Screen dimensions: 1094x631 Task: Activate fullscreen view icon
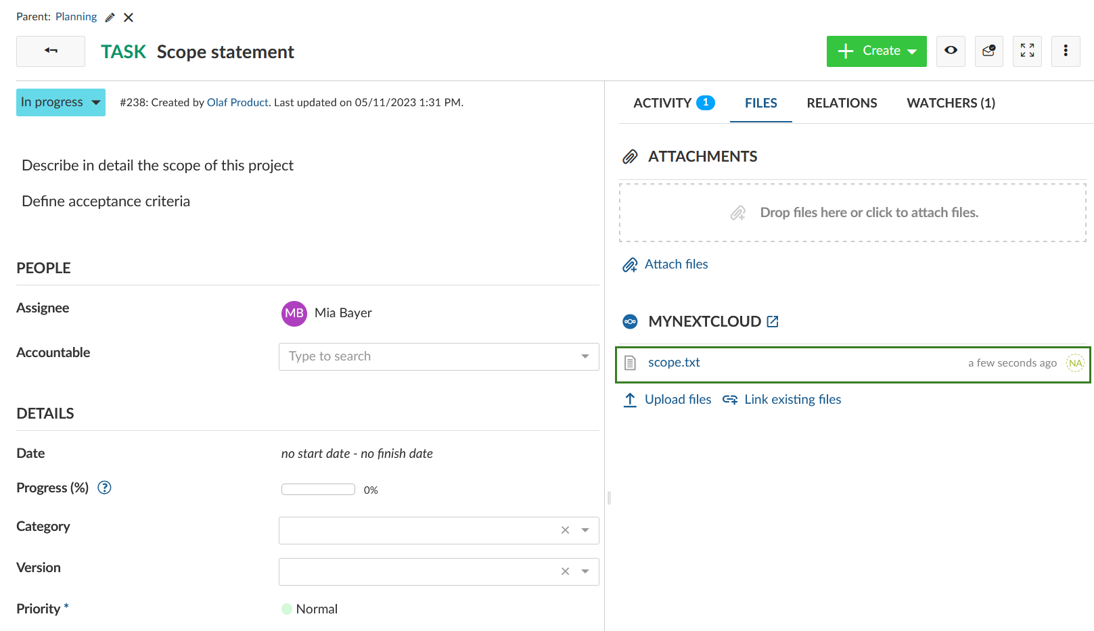(1027, 51)
